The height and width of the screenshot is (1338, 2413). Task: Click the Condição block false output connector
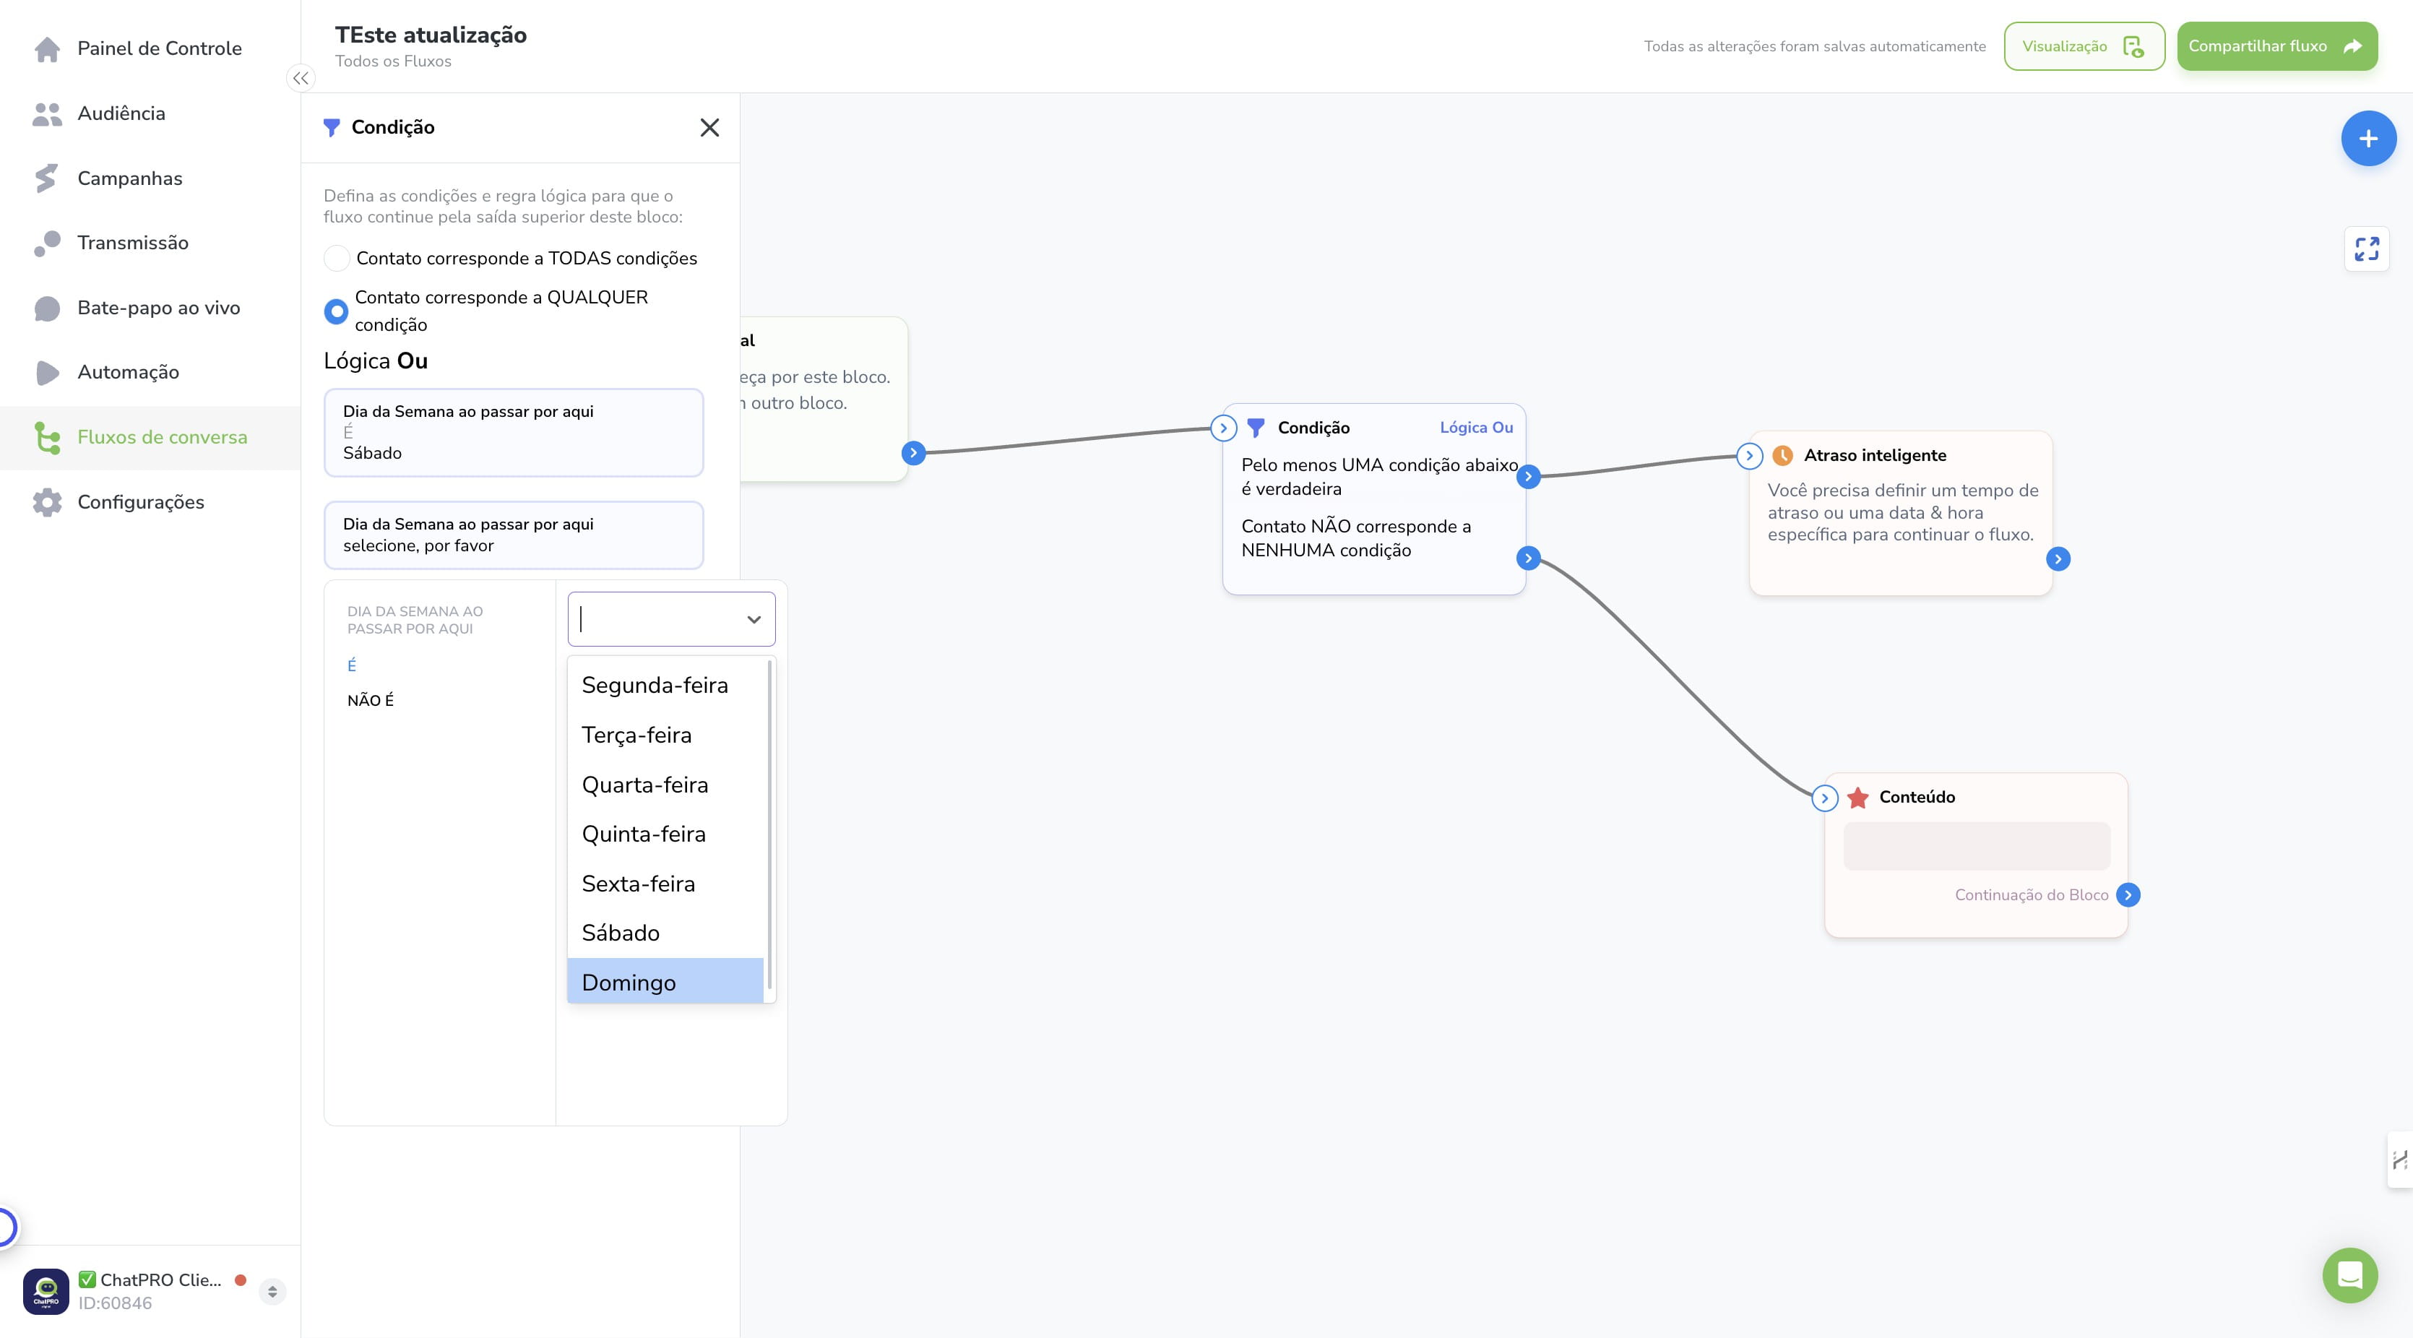pos(1529,559)
